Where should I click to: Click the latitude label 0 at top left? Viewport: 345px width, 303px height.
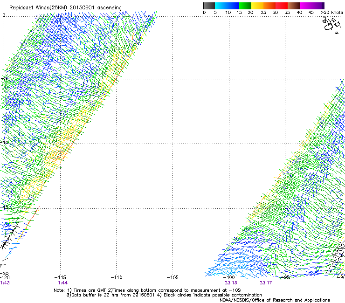pos(4,15)
